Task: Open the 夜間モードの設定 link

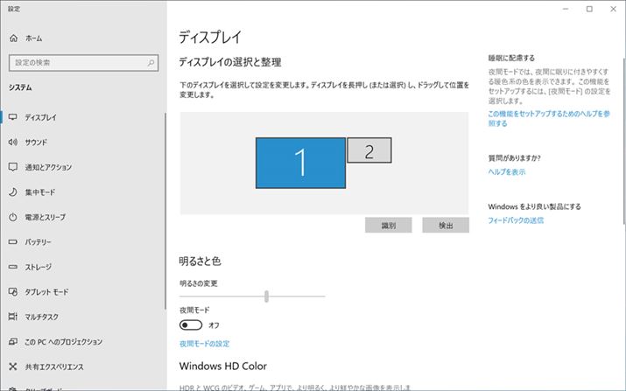Action: coord(204,344)
